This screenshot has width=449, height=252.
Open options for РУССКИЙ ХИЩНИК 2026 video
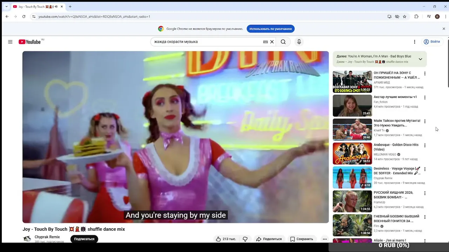(x=425, y=193)
